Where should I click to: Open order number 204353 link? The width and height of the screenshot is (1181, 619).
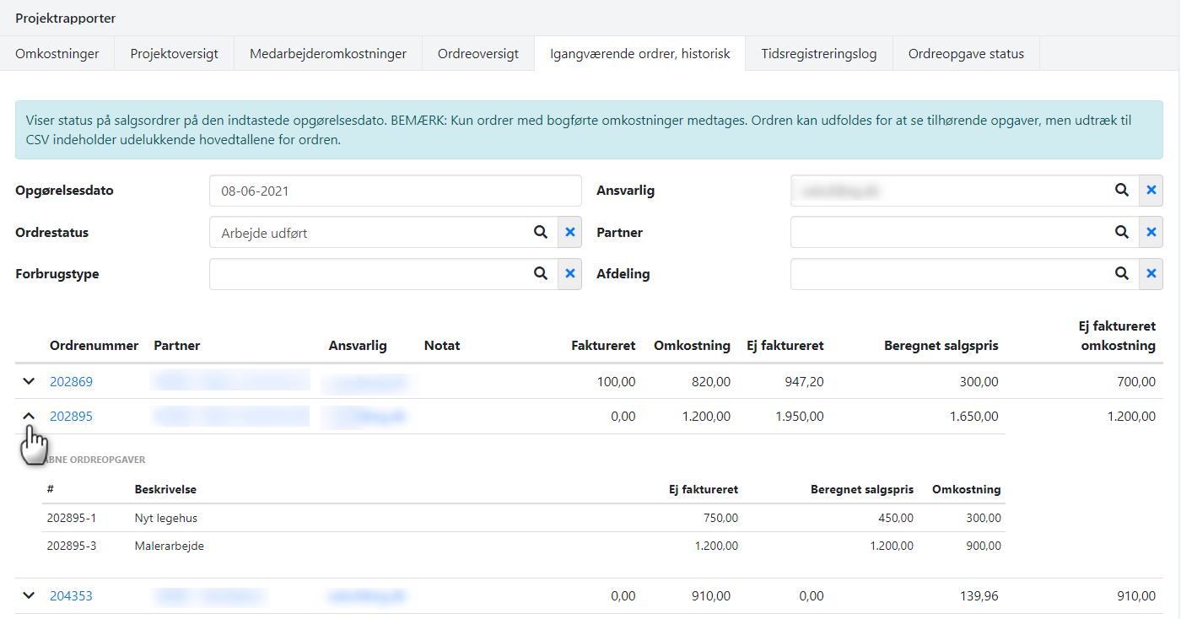[71, 595]
